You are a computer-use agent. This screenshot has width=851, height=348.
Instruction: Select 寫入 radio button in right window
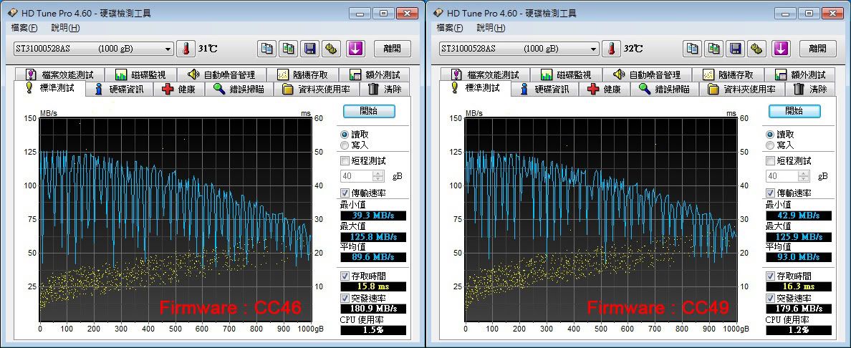point(769,145)
